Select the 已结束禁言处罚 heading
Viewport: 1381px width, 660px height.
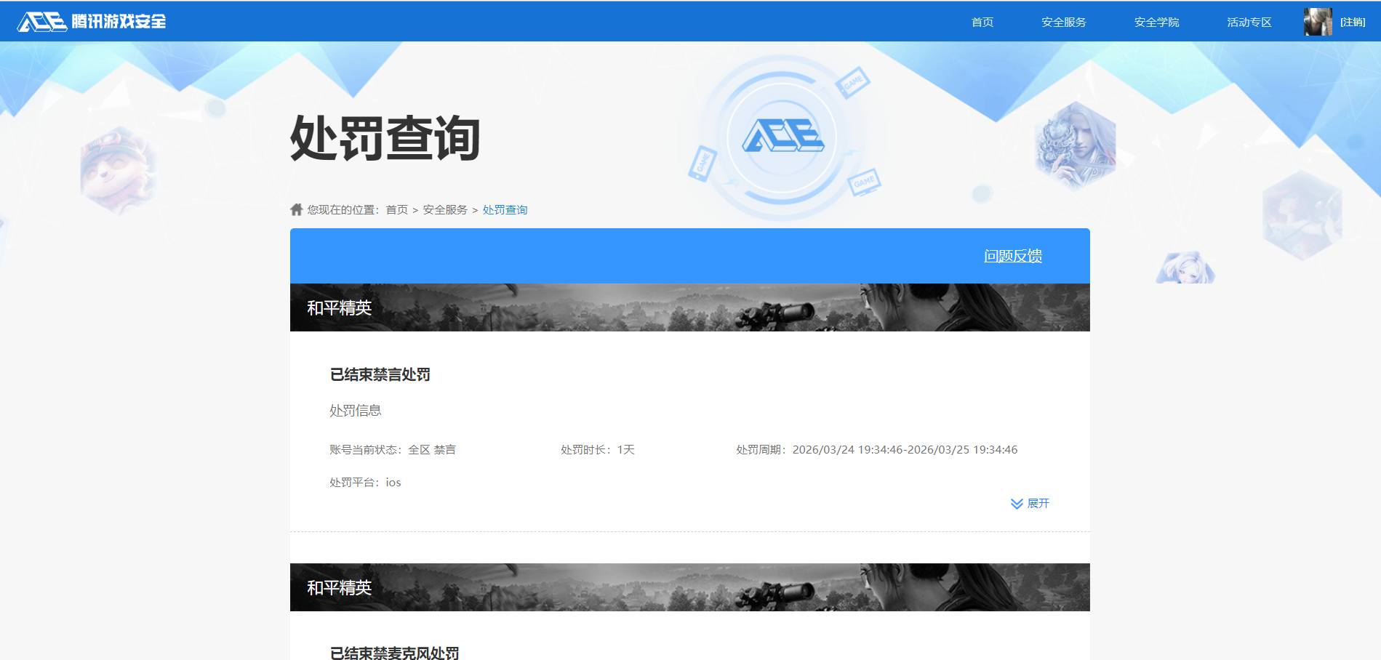[x=380, y=374]
